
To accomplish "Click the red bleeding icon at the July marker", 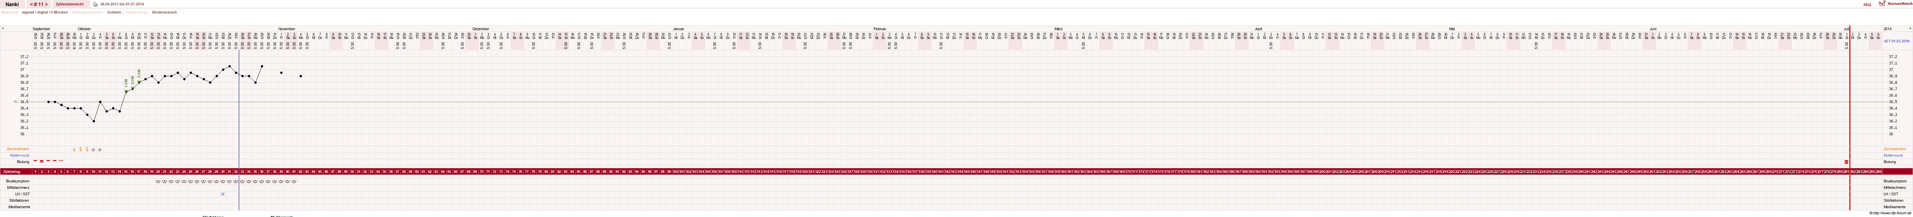I will 1846,161.
